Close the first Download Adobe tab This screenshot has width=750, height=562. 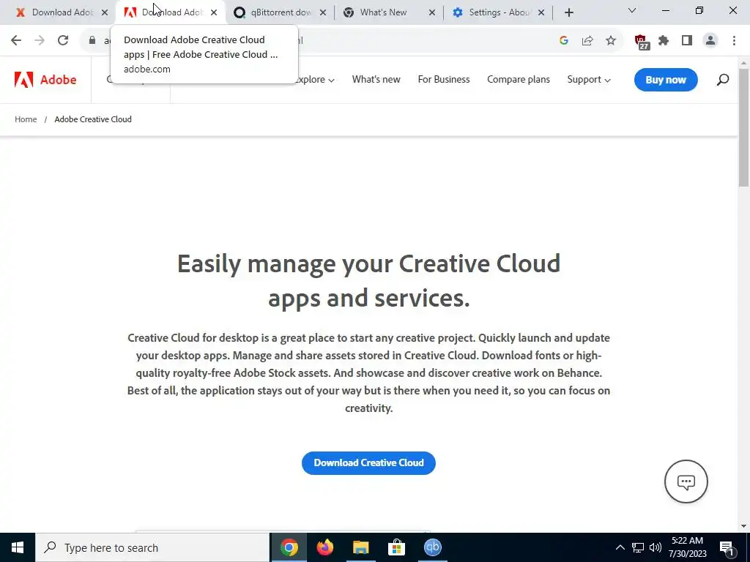[105, 12]
